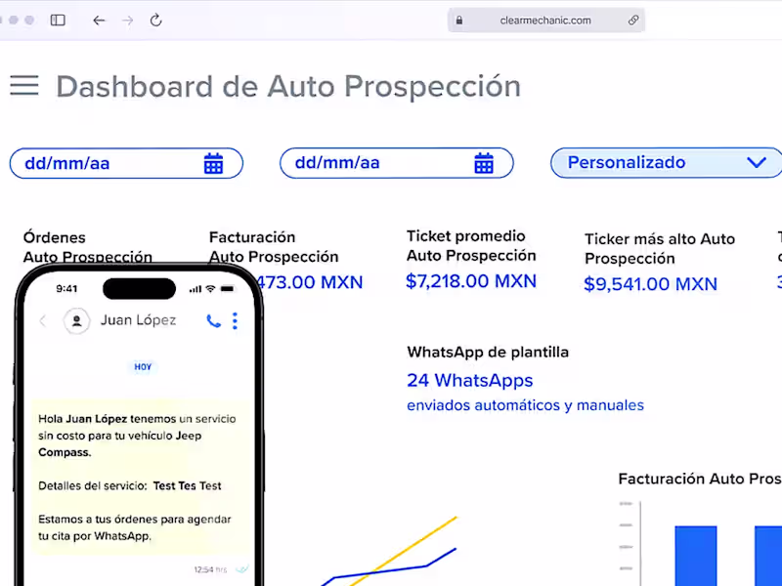Open the navigation hamburger menu

coord(23,86)
